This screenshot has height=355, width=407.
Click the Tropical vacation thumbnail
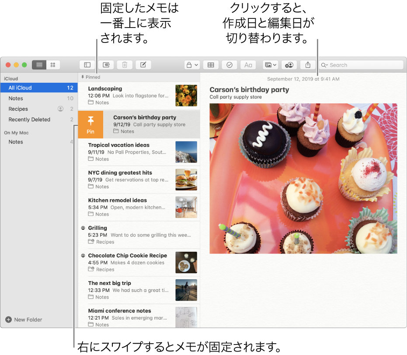pyautogui.click(x=186, y=152)
